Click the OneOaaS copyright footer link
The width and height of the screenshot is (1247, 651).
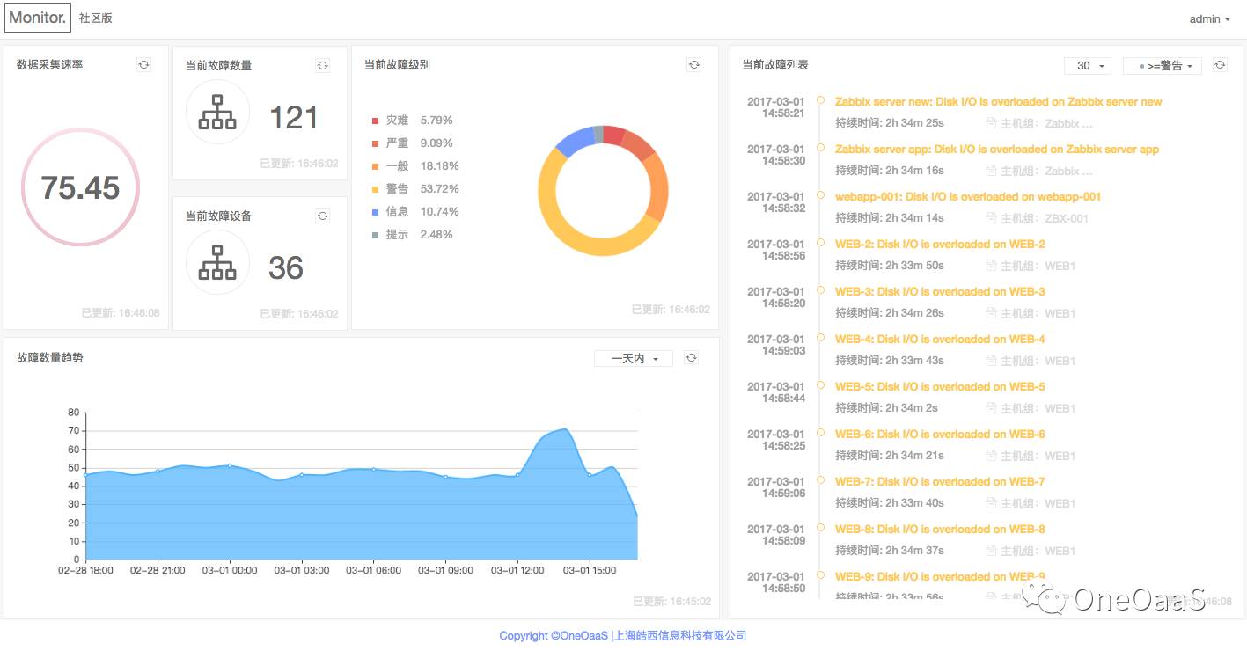623,636
